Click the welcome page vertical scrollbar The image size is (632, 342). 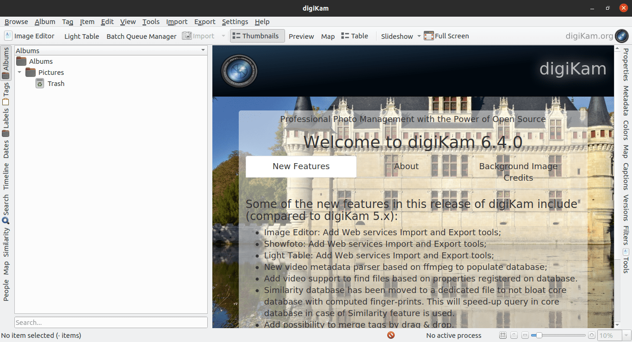(617, 187)
